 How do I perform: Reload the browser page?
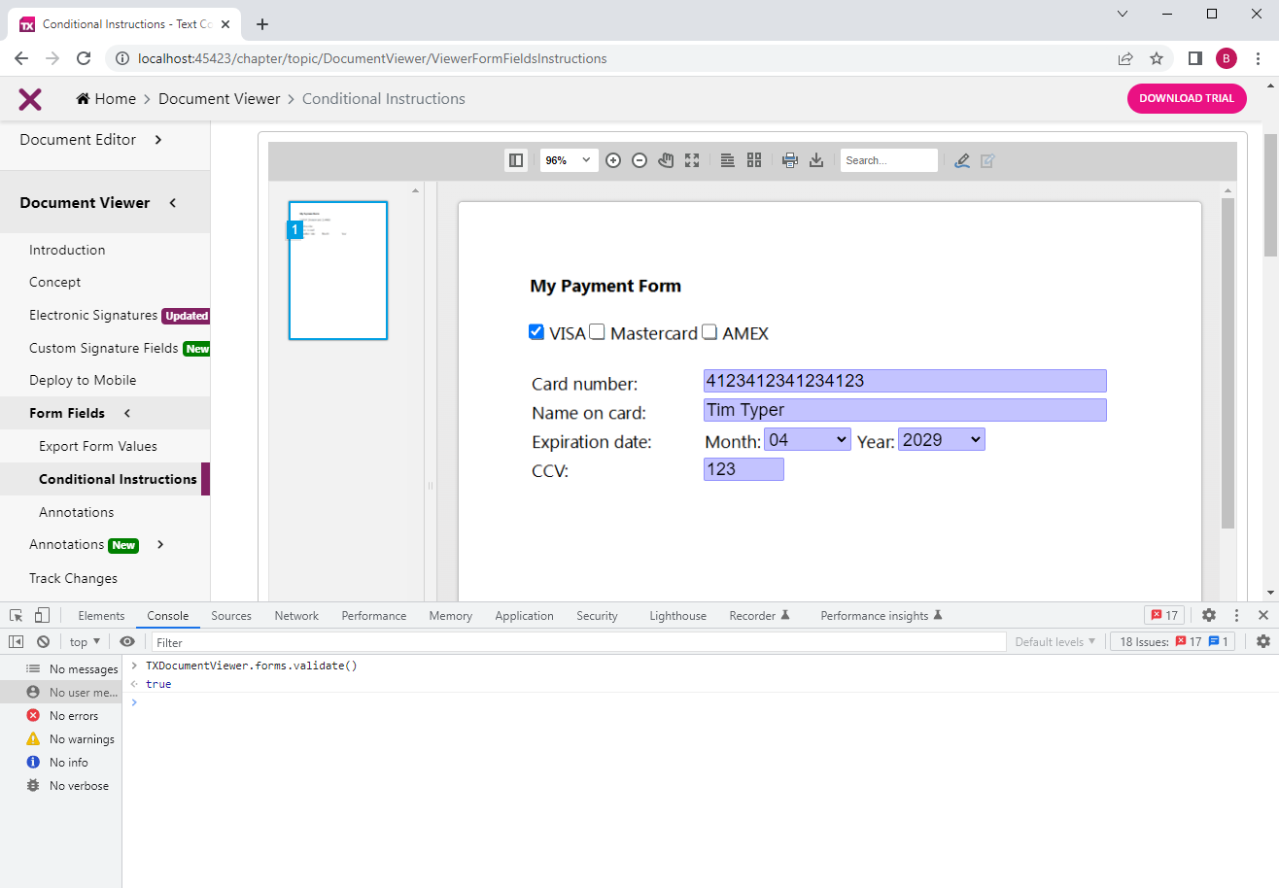point(84,58)
